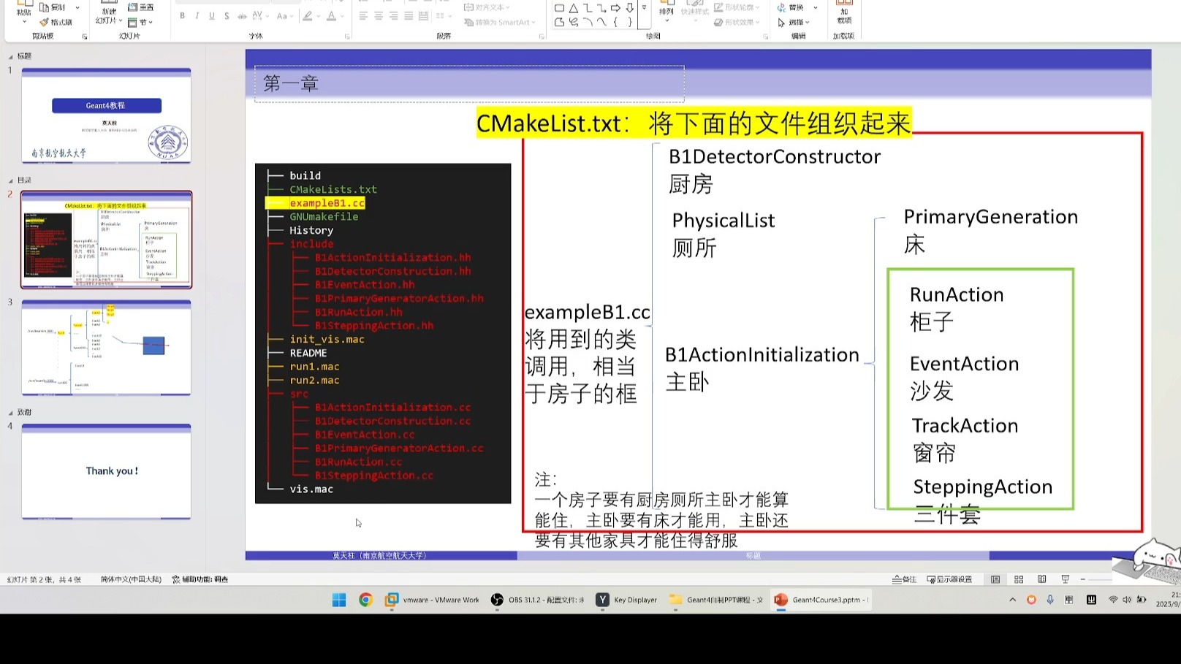
Task: Open Display Settings (显示器设置)
Action: [949, 579]
